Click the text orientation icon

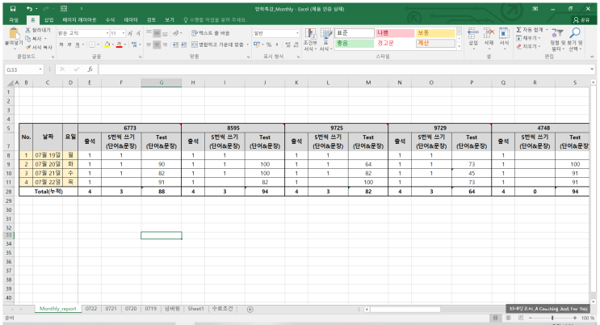point(176,33)
